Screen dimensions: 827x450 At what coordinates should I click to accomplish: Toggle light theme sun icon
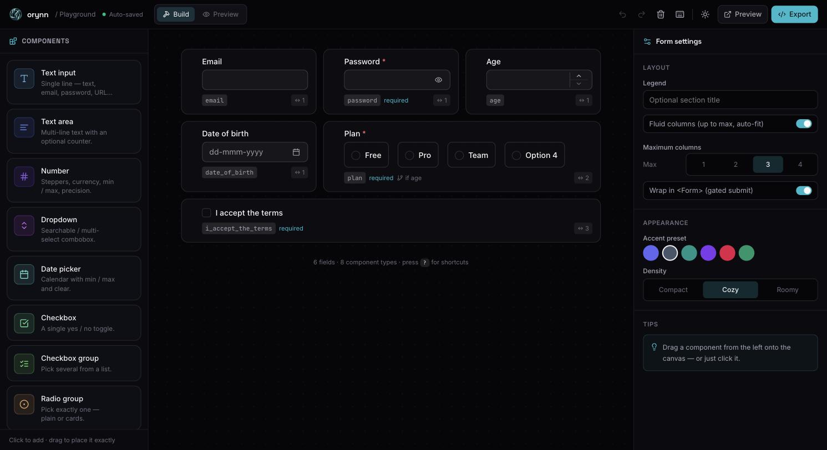pyautogui.click(x=705, y=14)
